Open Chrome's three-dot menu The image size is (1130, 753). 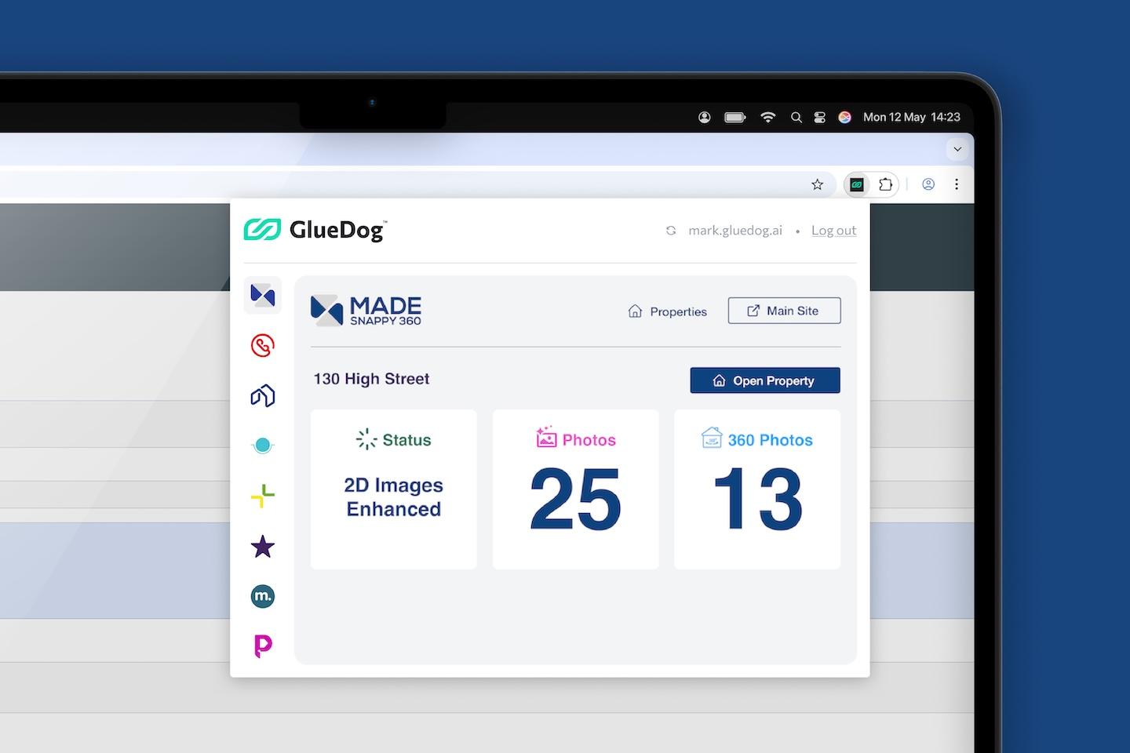tap(957, 184)
